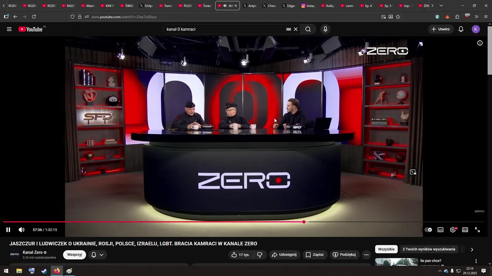Switch to the Edgar X tab
This screenshot has width=492, height=276.
pos(288,6)
